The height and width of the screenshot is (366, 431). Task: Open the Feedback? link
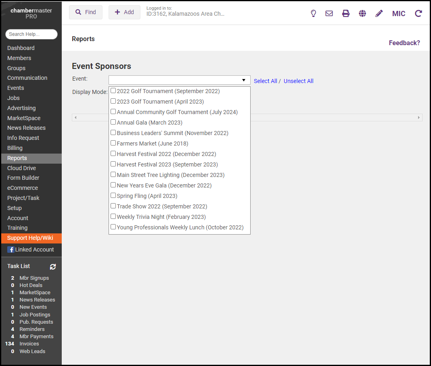404,43
